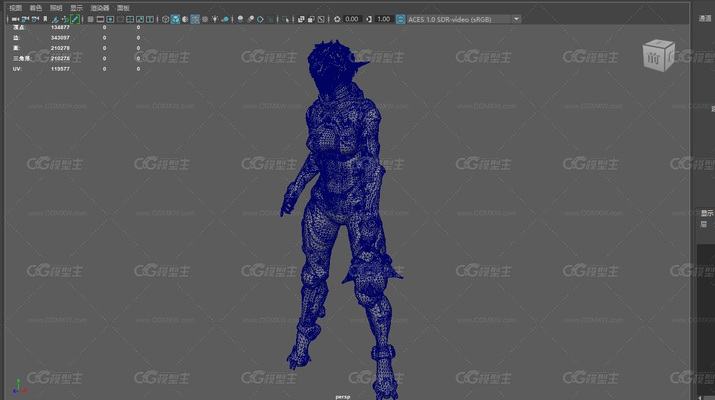This screenshot has height=400, width=715.
Task: Switch to Wireframe display cube icon
Action: point(165,19)
